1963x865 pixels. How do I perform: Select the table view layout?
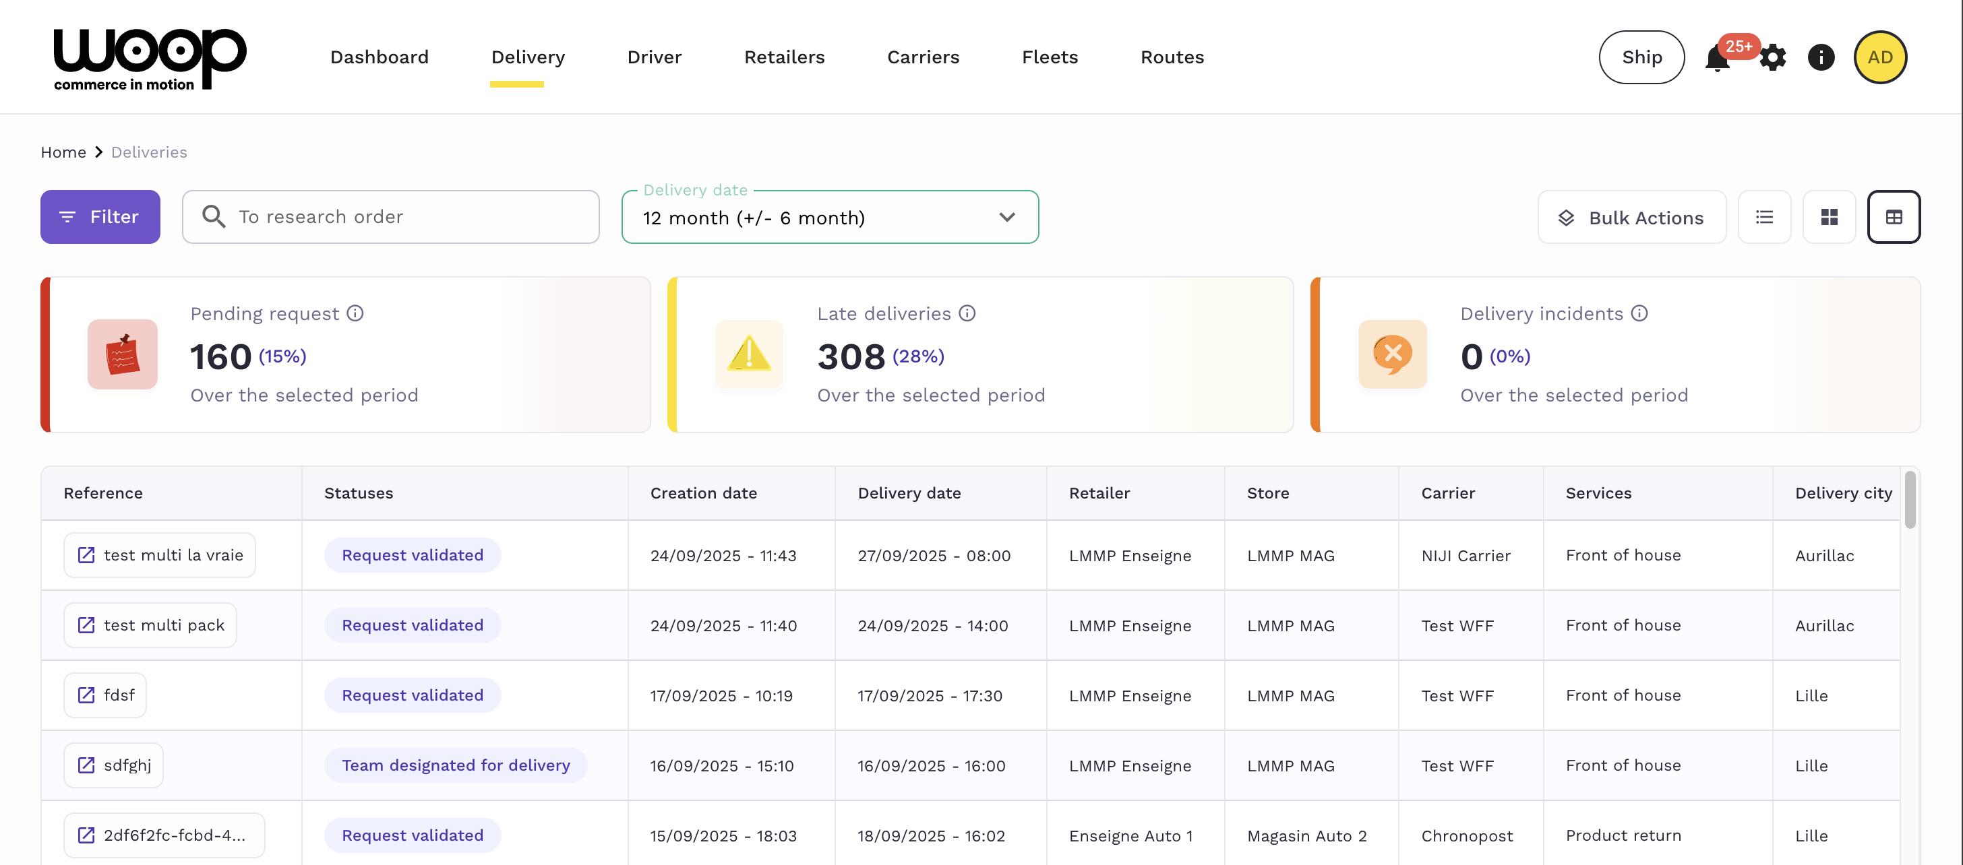[x=1894, y=218]
